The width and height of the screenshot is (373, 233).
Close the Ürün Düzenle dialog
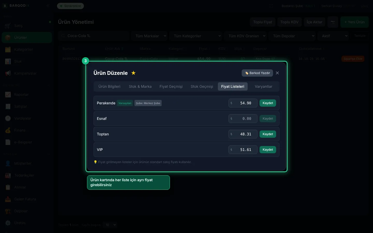[x=277, y=73]
